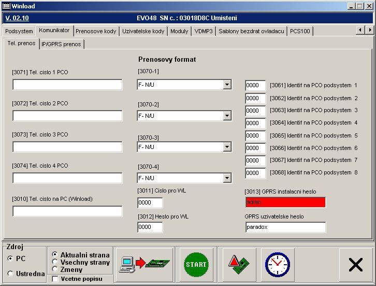Open the clock time settings icon
The image size is (376, 286).
tap(277, 264)
